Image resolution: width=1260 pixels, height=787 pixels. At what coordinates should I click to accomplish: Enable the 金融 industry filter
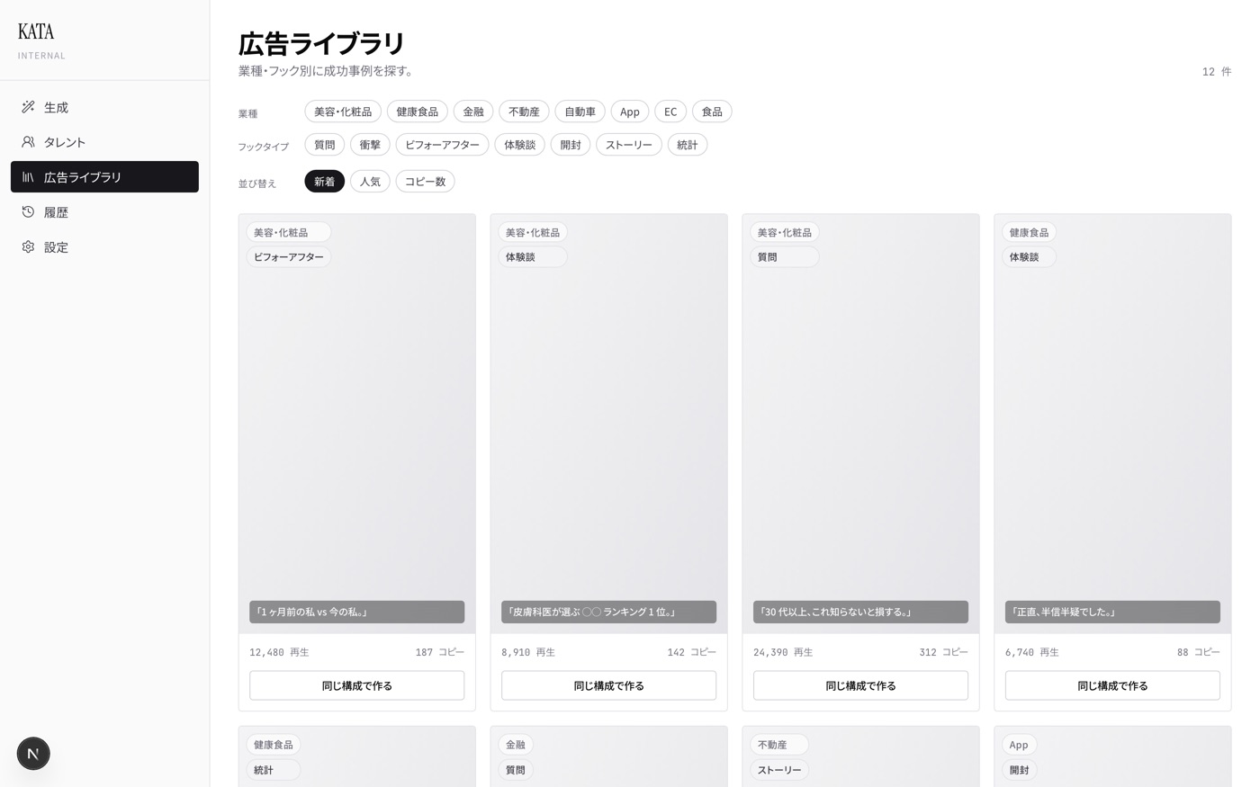point(473,112)
